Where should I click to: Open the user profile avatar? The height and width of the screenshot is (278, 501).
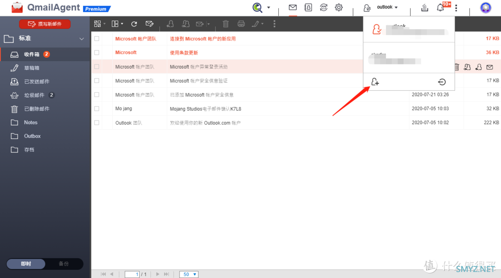[486, 8]
